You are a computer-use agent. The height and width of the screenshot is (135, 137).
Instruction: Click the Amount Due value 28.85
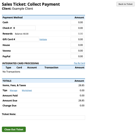81,101
